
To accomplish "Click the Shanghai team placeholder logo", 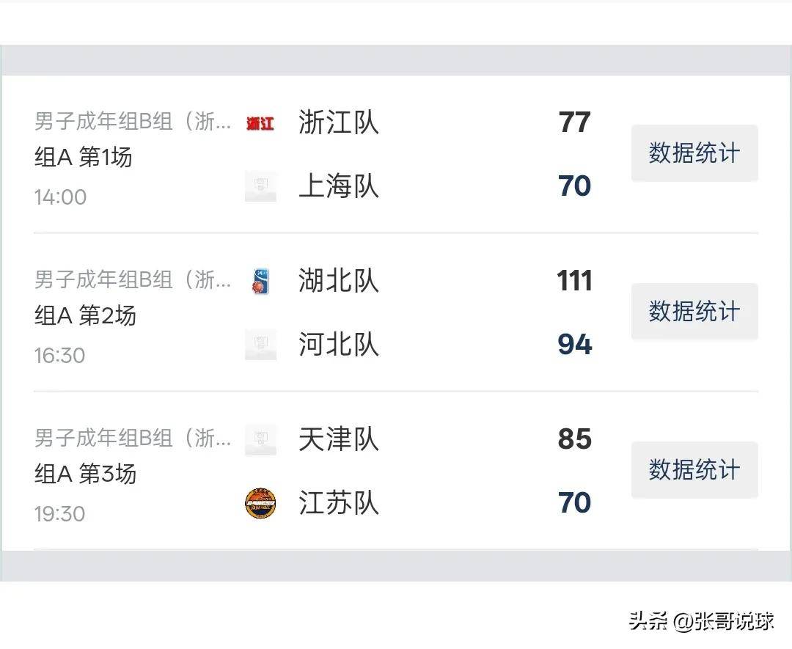I will (260, 186).
